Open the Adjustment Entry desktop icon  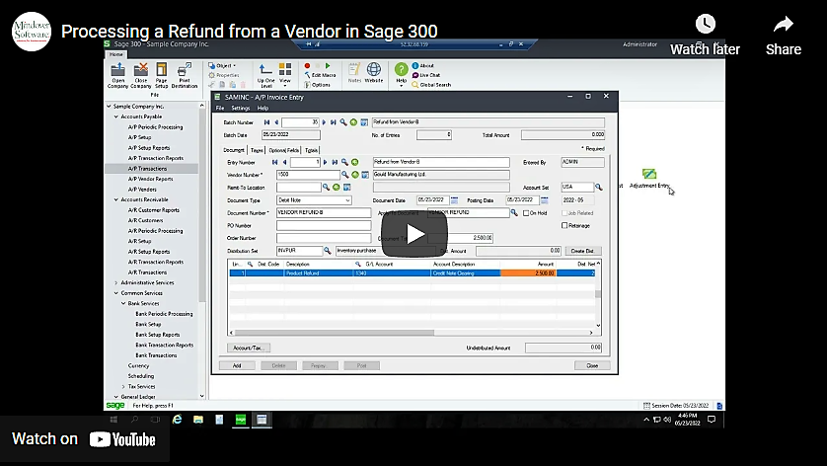click(x=649, y=179)
